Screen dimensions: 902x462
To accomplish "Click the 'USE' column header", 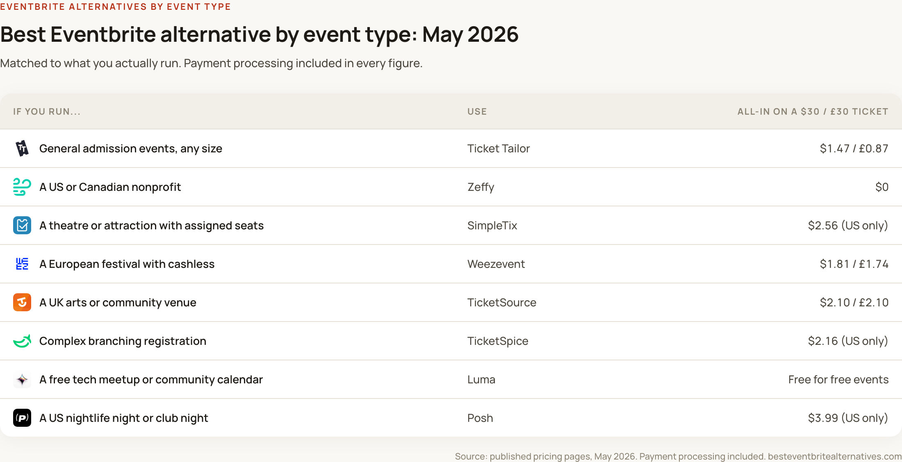I will tap(477, 112).
